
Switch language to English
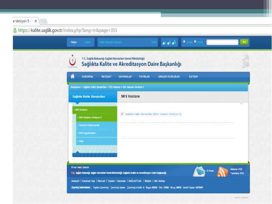point(87,42)
